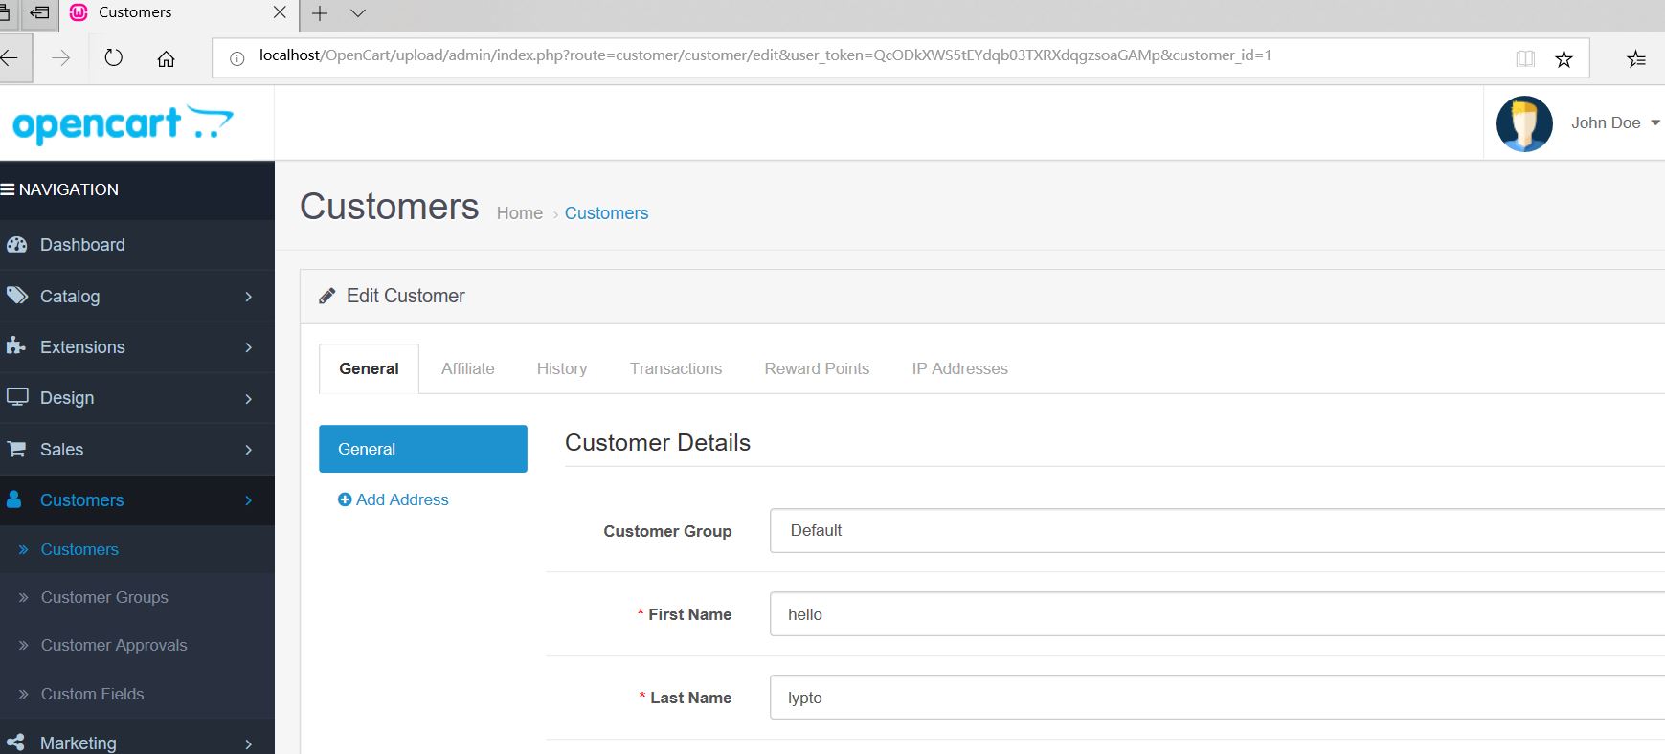The image size is (1665, 754).
Task: Click the Customers person icon in sidebar
Action: [14, 499]
